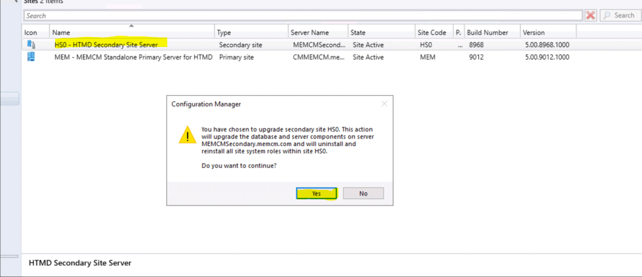The image size is (642, 277).
Task: Sort by the Build Number column header
Action: pos(492,33)
